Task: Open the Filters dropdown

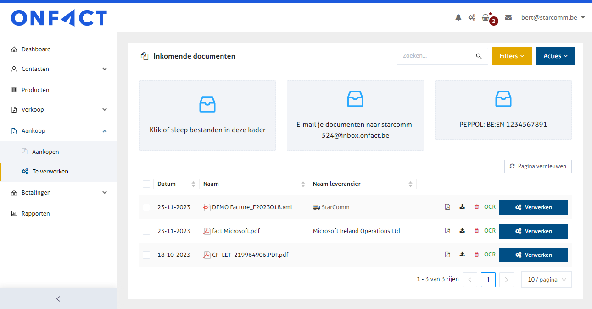Action: (512, 56)
